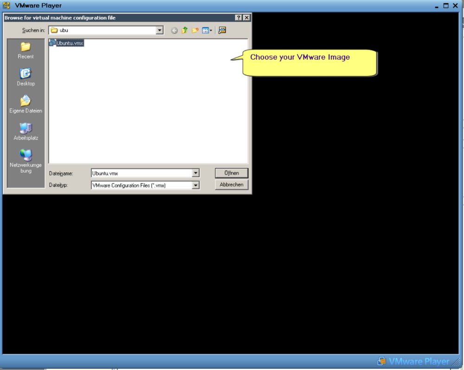Expand the Dateityp dropdown arrow

point(196,185)
